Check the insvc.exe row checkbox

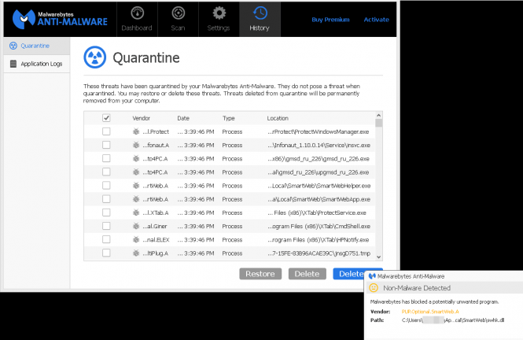coord(106,145)
